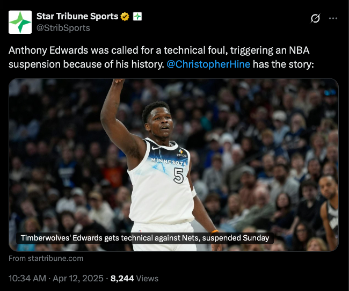Viewport: 349px width, 291px height.
Task: Click the Nets player at photo edge
Action: click(x=330, y=213)
